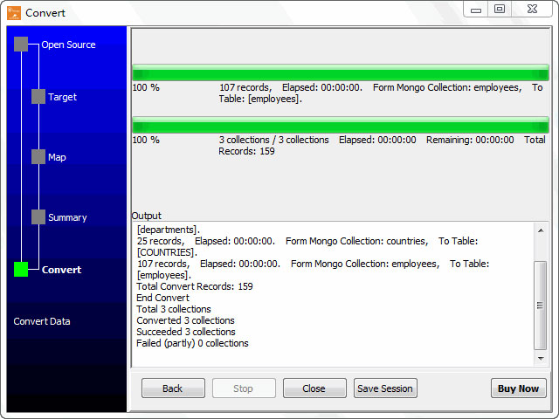Image resolution: width=559 pixels, height=419 pixels.
Task: Click the 'Remaining: 00:00:00' status text
Action: 470,140
